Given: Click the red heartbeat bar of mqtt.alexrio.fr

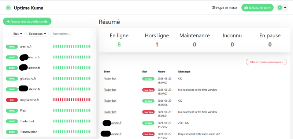Looking at the screenshot, I should pos(71,100).
